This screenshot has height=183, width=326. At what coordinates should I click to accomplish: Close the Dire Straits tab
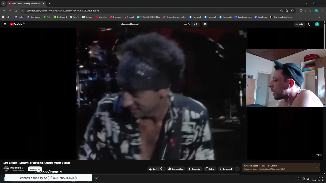[43, 4]
